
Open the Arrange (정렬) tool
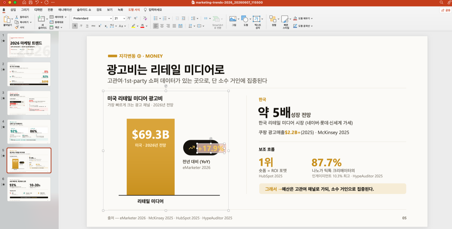pos(273,19)
